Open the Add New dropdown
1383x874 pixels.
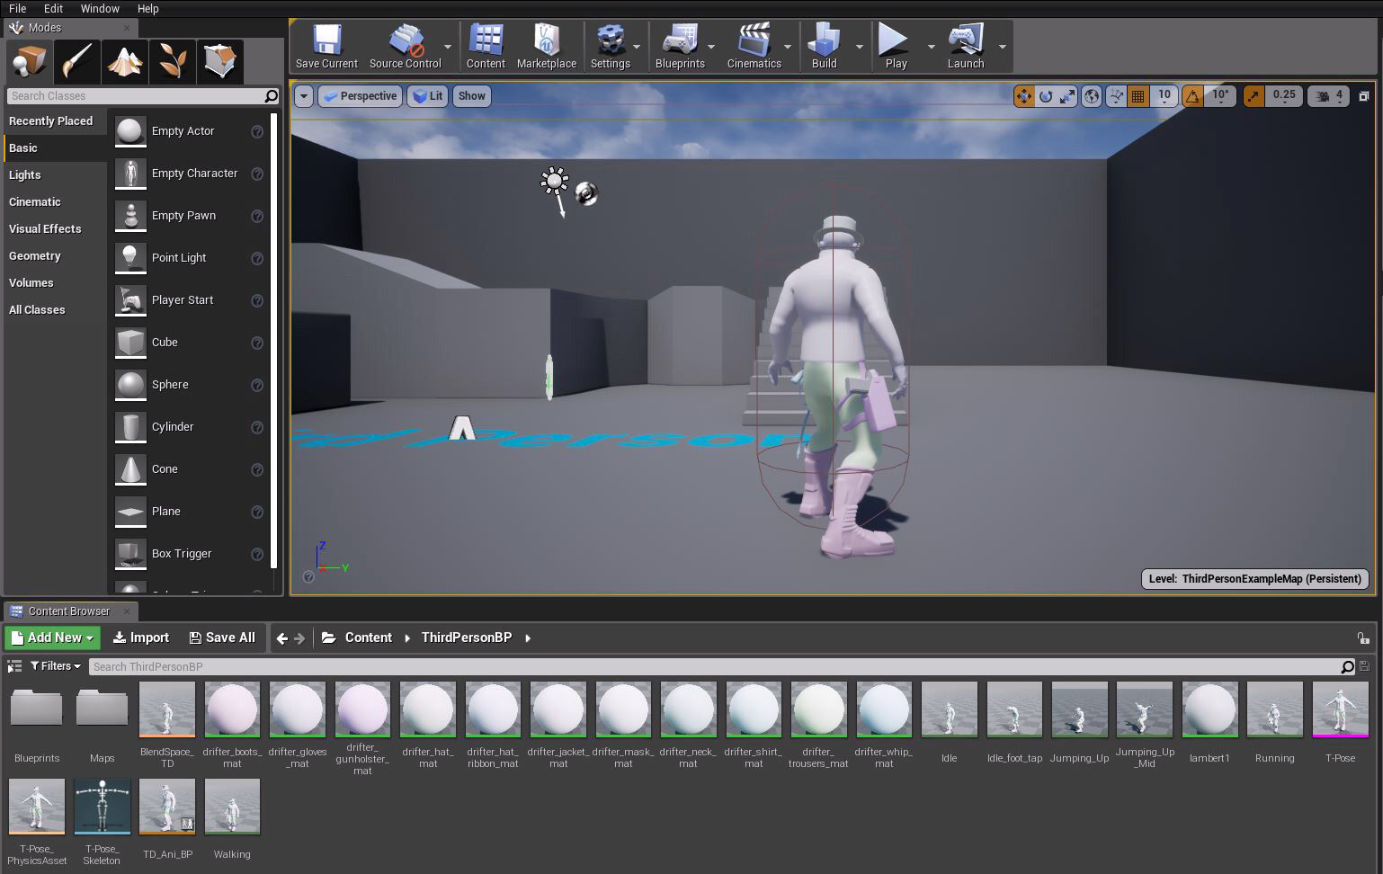pyautogui.click(x=51, y=638)
